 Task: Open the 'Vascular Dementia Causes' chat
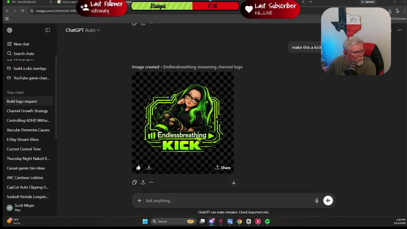[x=28, y=130]
